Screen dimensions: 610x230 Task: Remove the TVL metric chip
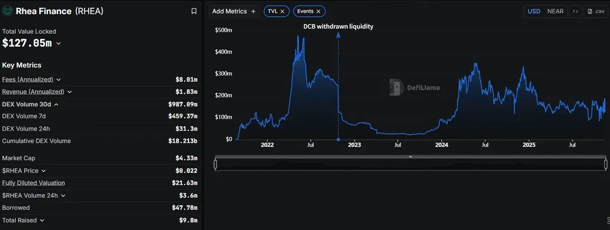pos(282,11)
